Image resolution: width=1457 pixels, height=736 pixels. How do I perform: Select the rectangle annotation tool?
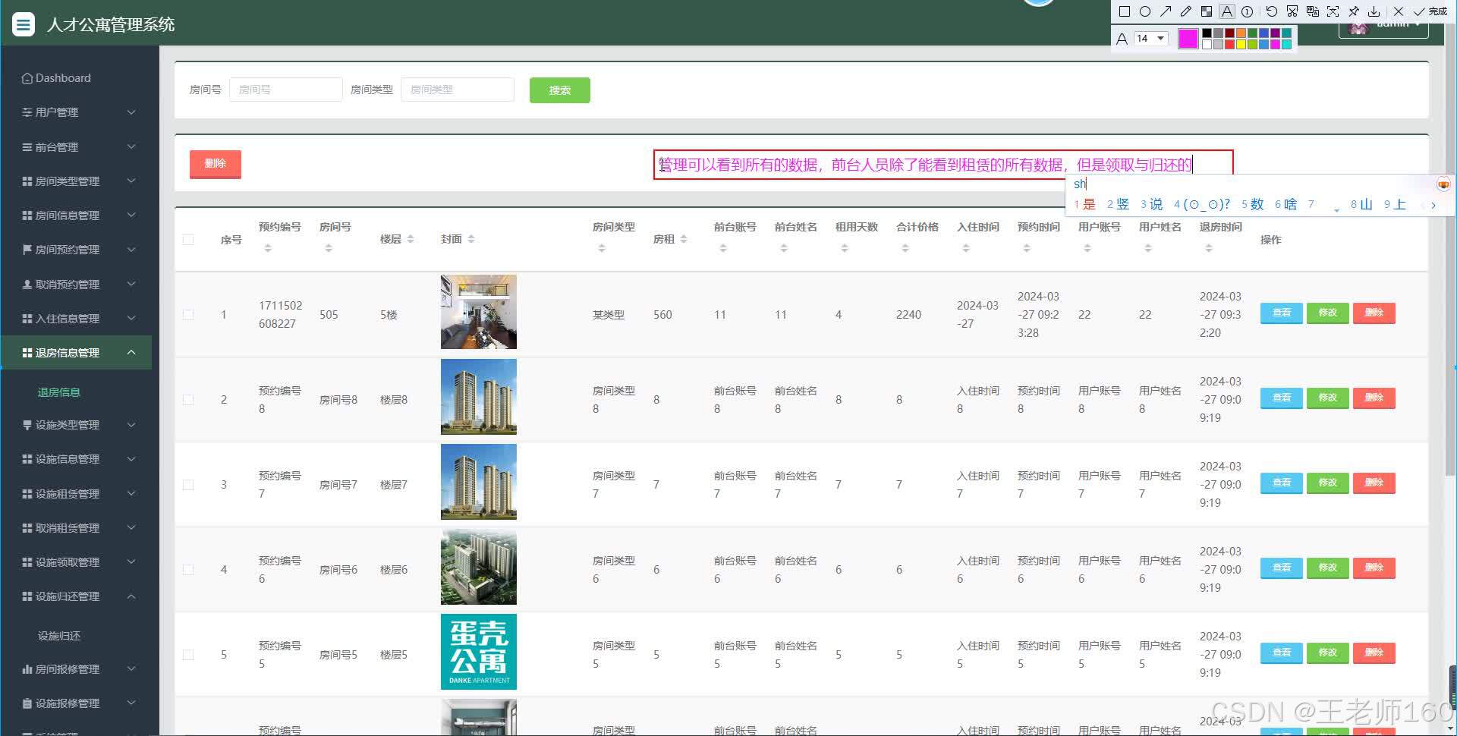point(1125,11)
